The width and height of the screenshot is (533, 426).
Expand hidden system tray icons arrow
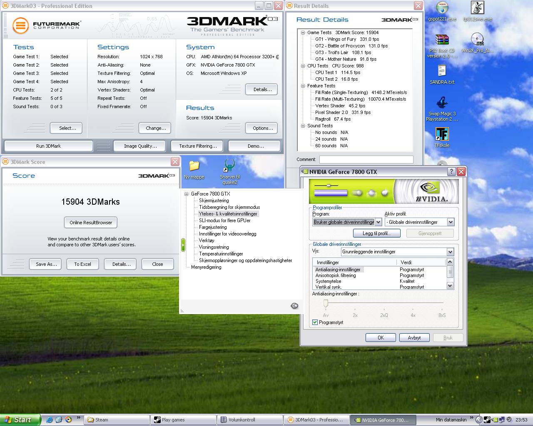pos(479,420)
